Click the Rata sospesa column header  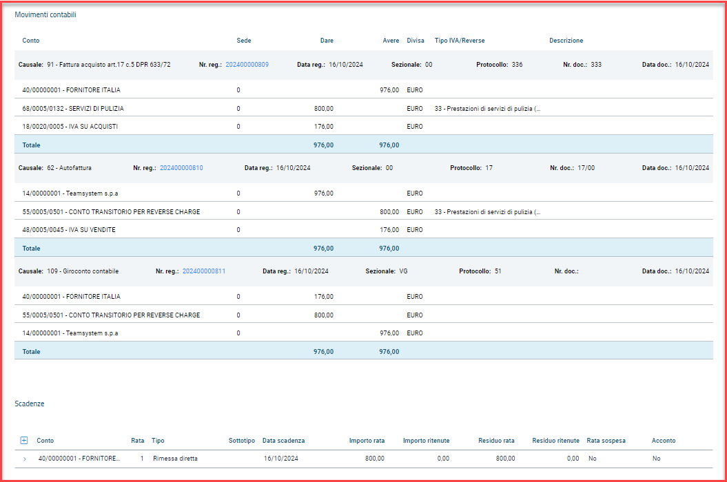606,441
